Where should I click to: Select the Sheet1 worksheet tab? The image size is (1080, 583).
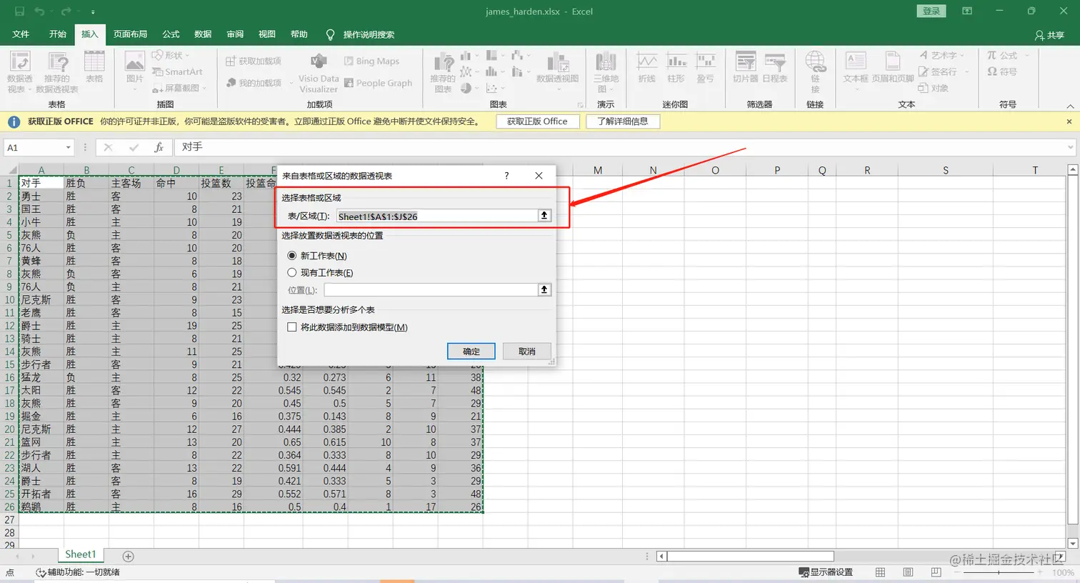[x=80, y=554]
